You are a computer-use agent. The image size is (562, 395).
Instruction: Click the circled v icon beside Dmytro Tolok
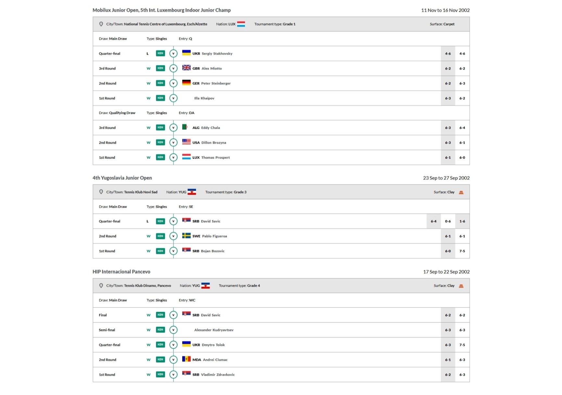173,345
